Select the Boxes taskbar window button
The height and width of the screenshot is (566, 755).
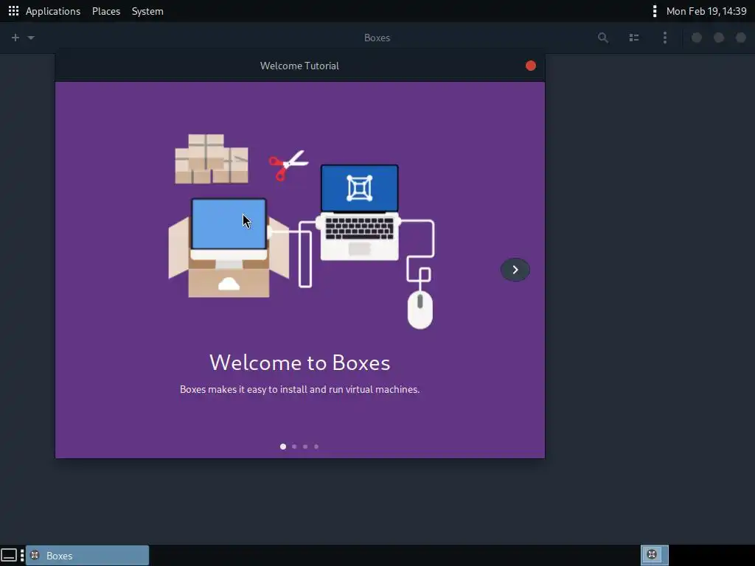click(88, 556)
